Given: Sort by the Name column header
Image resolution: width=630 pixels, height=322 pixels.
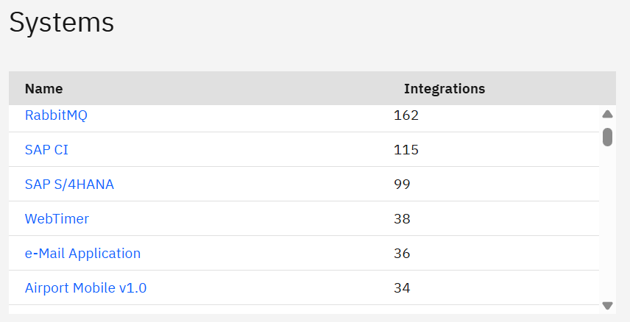Looking at the screenshot, I should click(44, 89).
